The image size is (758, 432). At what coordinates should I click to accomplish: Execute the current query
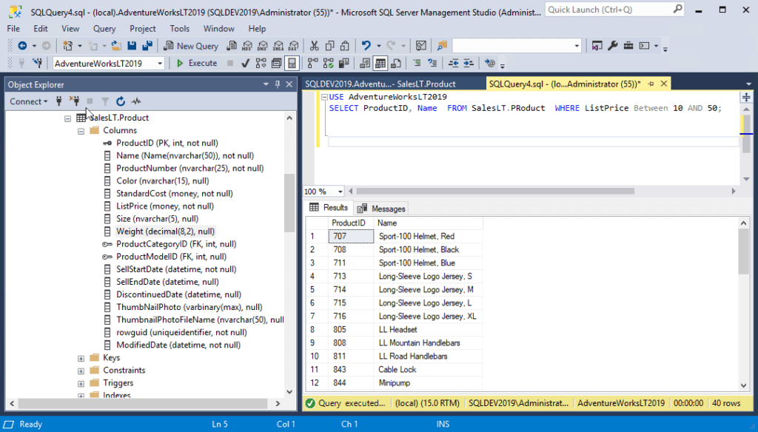pos(197,64)
